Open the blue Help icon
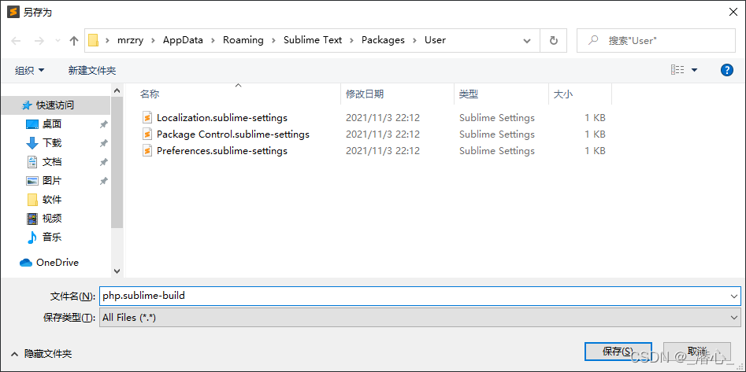746x372 pixels. [726, 70]
